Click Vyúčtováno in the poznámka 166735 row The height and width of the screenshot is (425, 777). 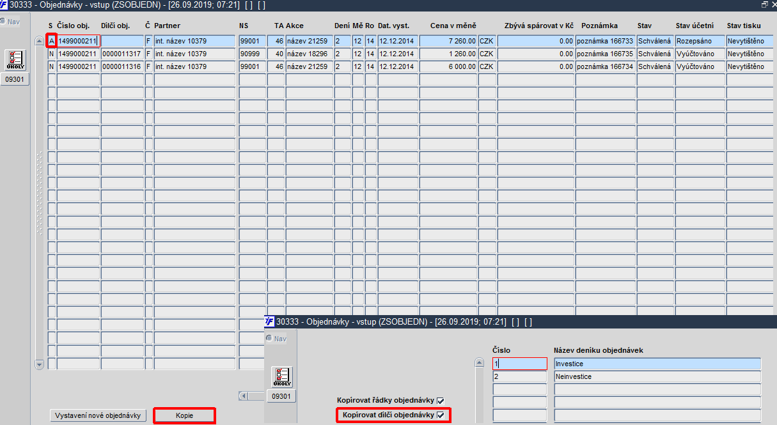700,54
